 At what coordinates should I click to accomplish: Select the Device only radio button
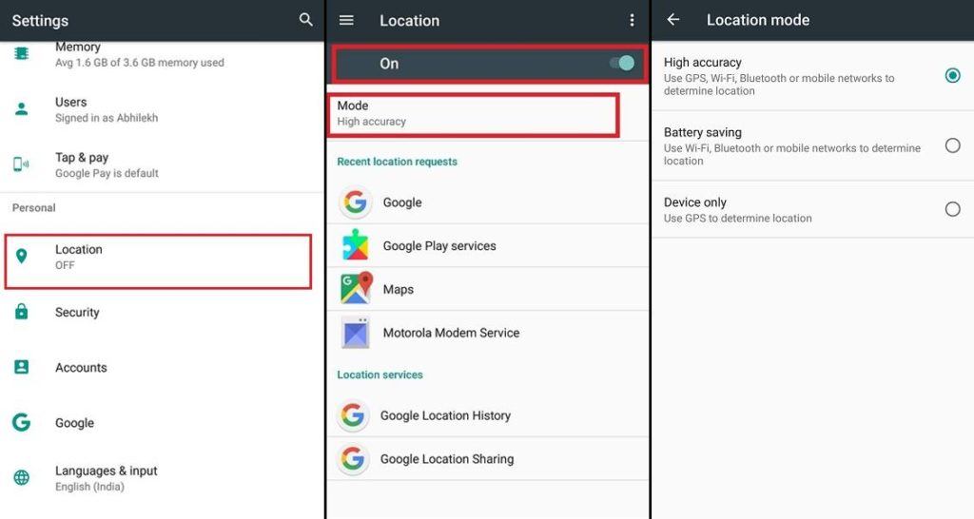[952, 209]
